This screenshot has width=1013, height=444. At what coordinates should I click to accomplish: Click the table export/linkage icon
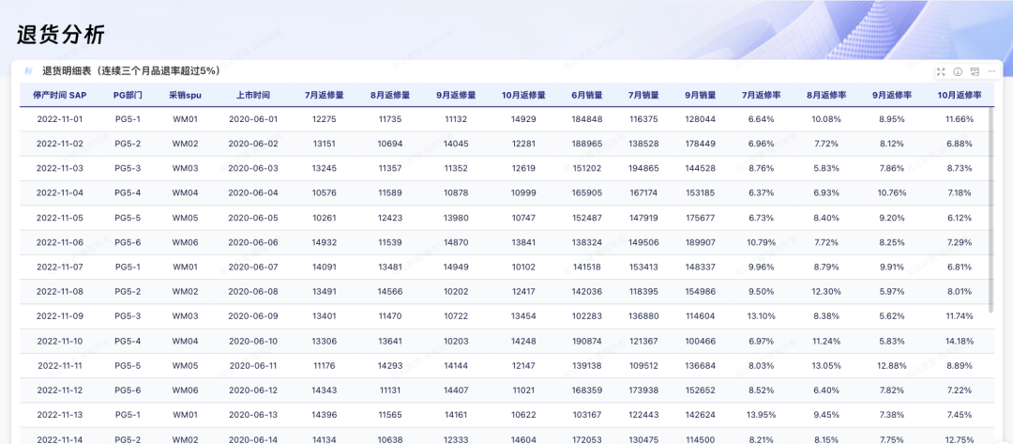pyautogui.click(x=975, y=71)
